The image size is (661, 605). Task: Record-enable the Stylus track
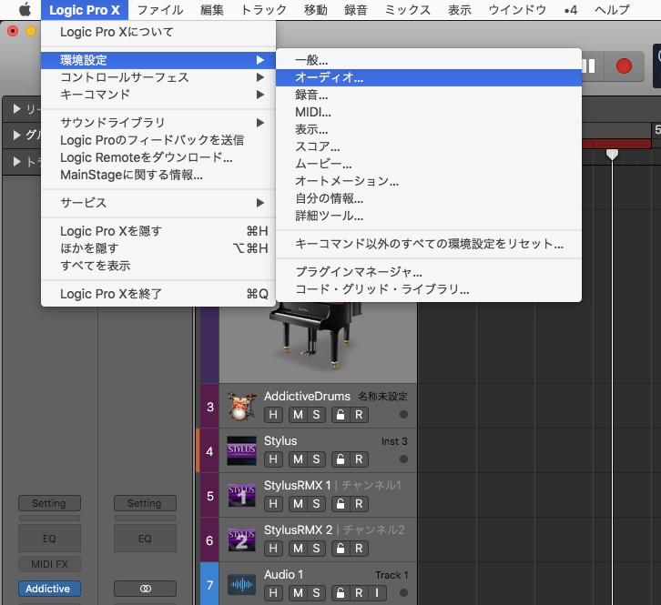pyautogui.click(x=359, y=459)
